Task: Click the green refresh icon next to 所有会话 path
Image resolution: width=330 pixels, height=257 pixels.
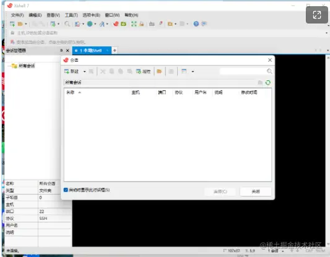Action: pos(268,83)
